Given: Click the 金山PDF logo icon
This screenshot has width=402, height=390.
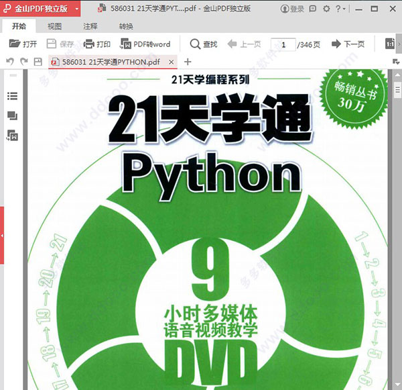Looking at the screenshot, I should point(7,9).
